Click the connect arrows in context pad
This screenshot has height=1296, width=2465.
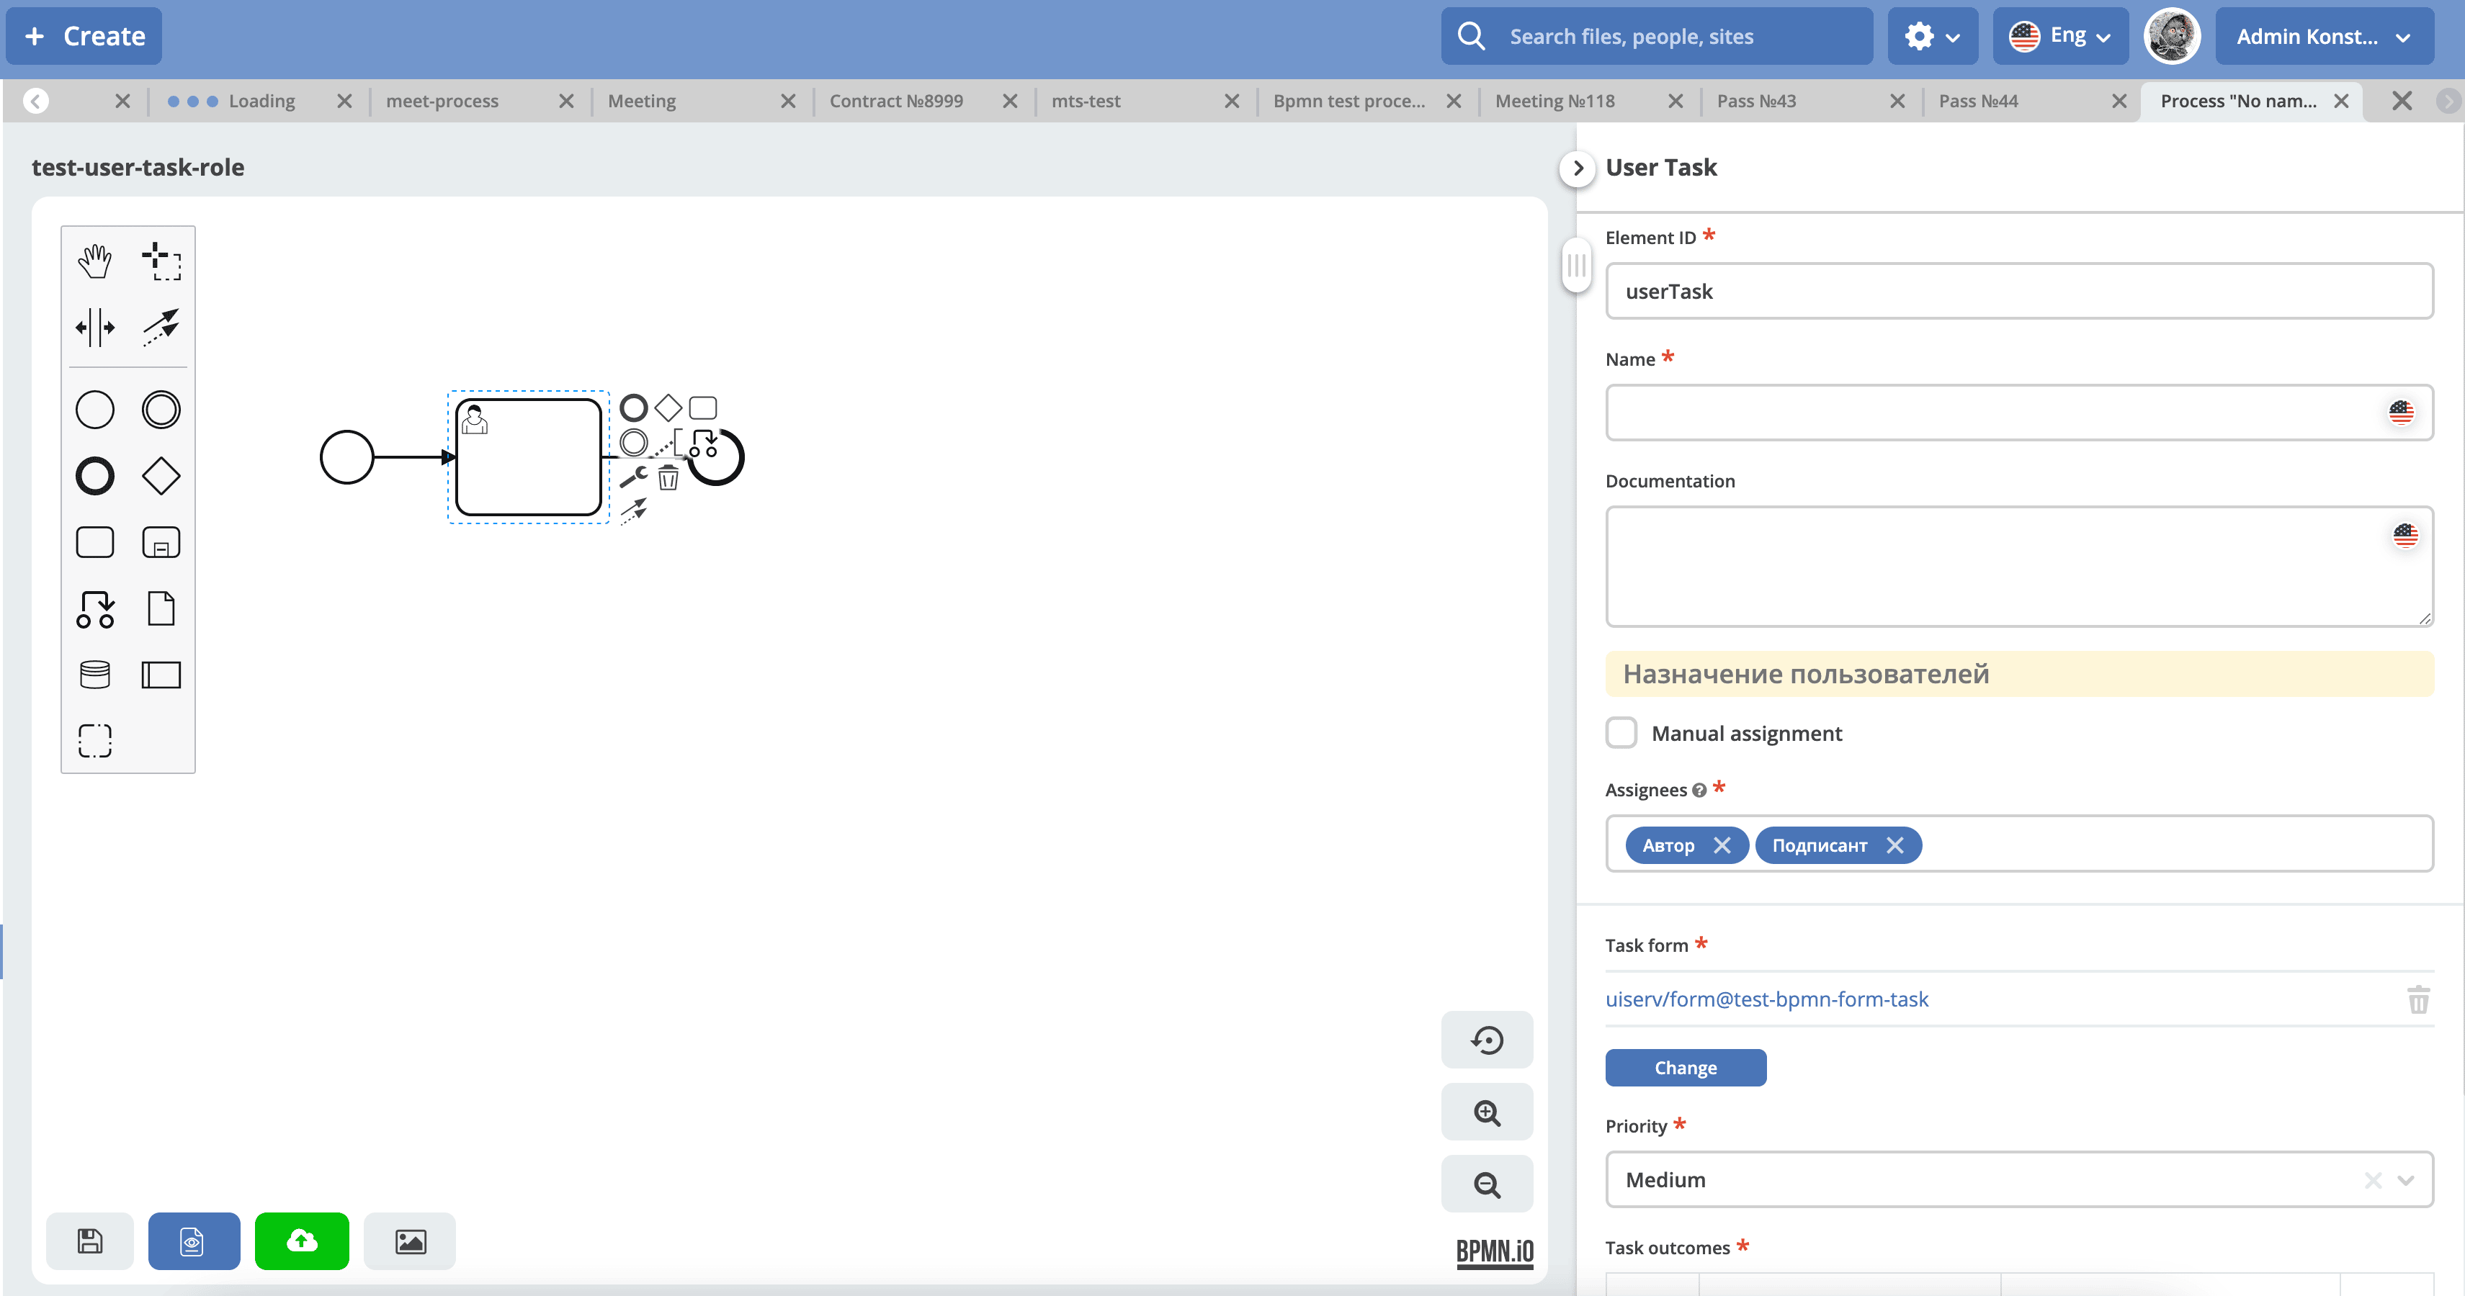[x=633, y=510]
